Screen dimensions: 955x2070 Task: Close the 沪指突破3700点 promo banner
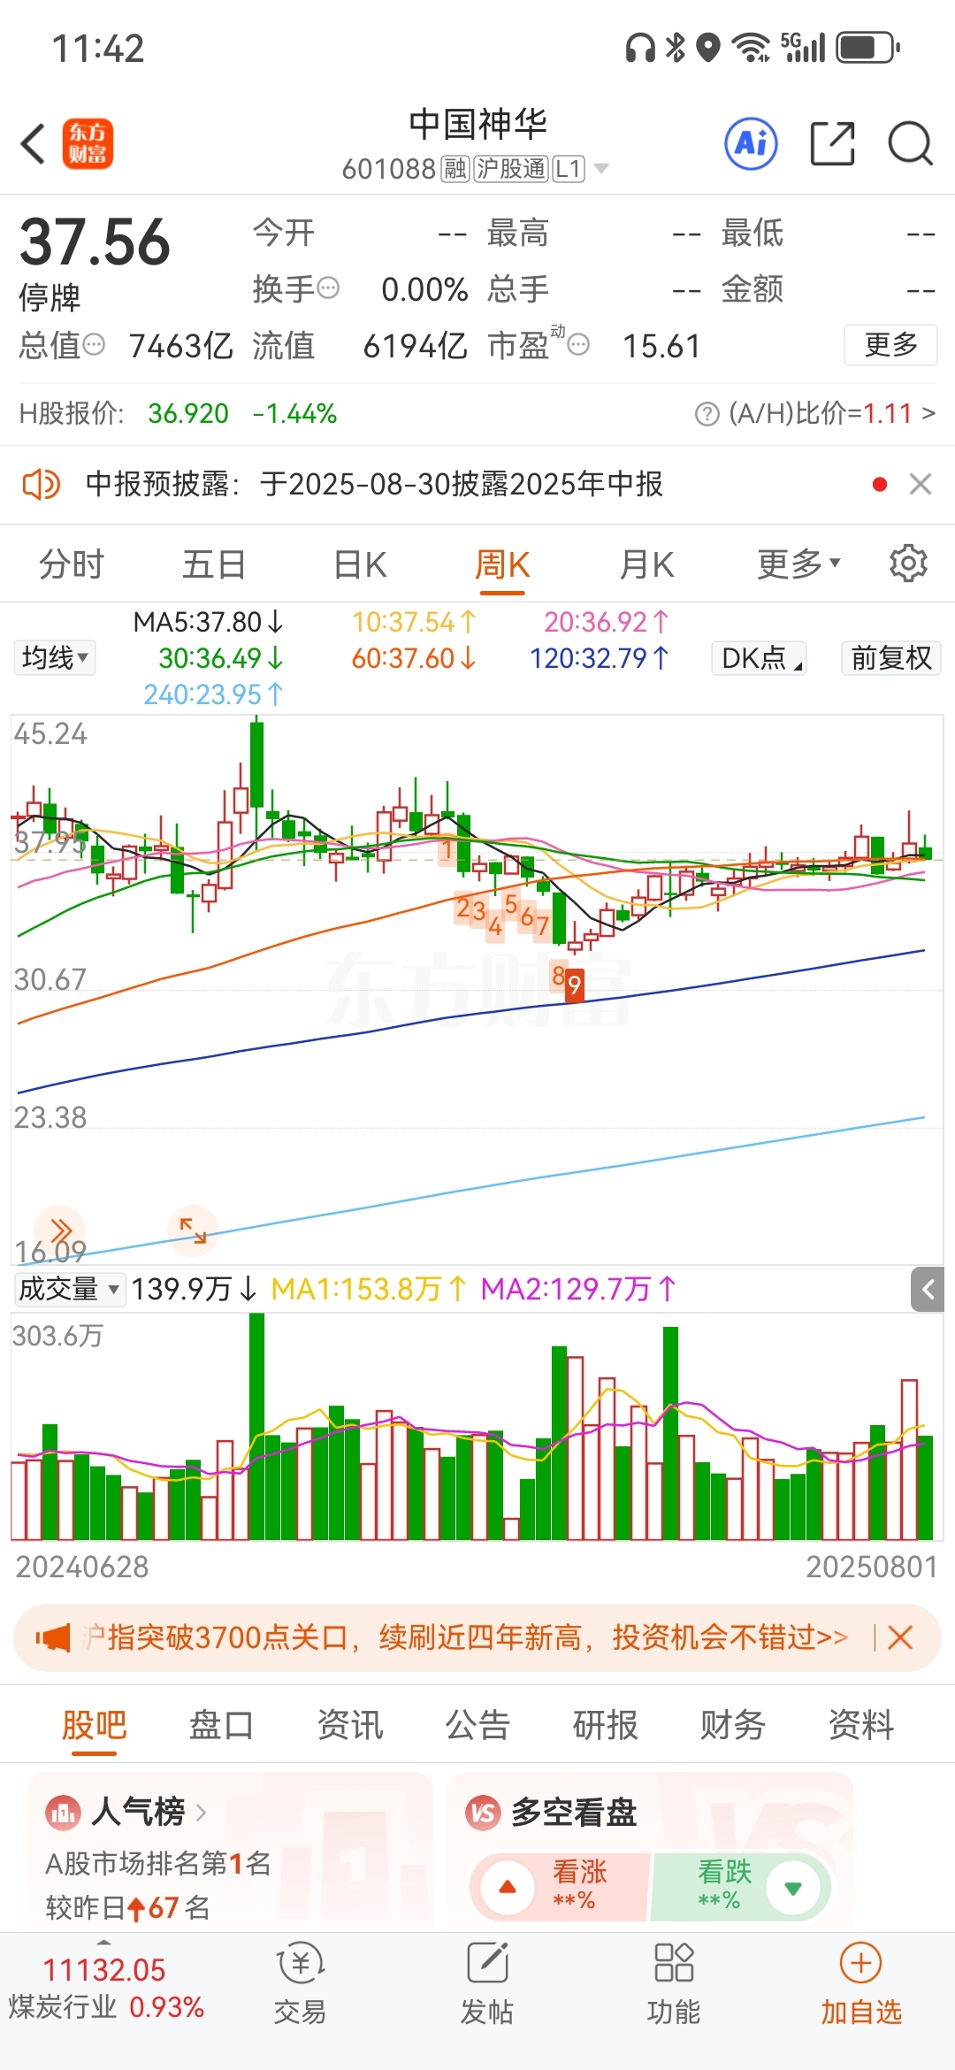click(900, 1637)
